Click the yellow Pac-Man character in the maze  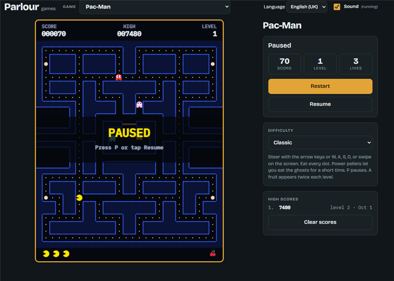click(79, 198)
